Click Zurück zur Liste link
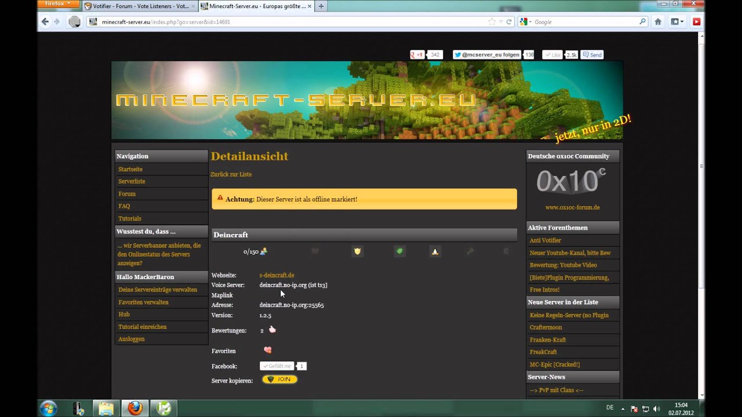742x417 pixels. point(231,174)
